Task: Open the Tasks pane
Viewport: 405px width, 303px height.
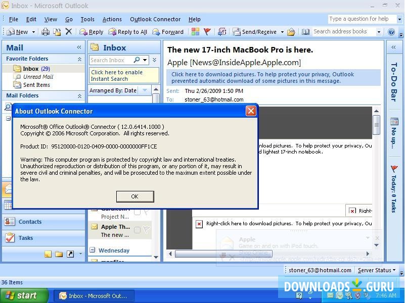Action: click(x=26, y=237)
